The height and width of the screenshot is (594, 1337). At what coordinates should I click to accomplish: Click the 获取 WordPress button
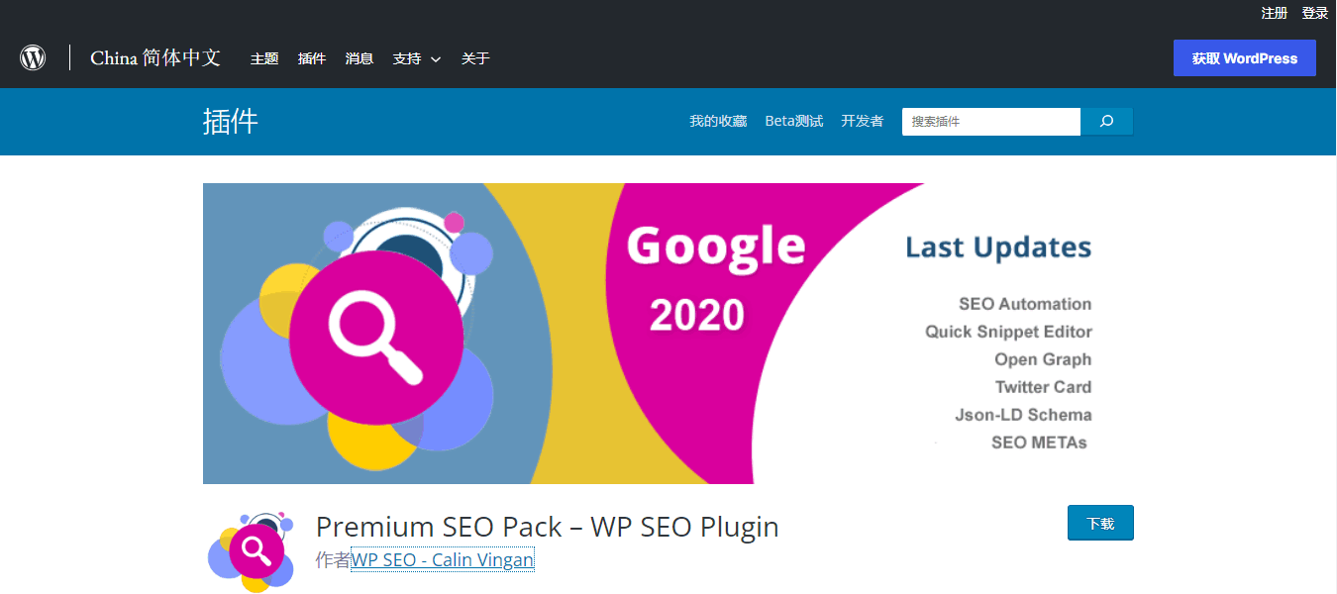[1244, 57]
